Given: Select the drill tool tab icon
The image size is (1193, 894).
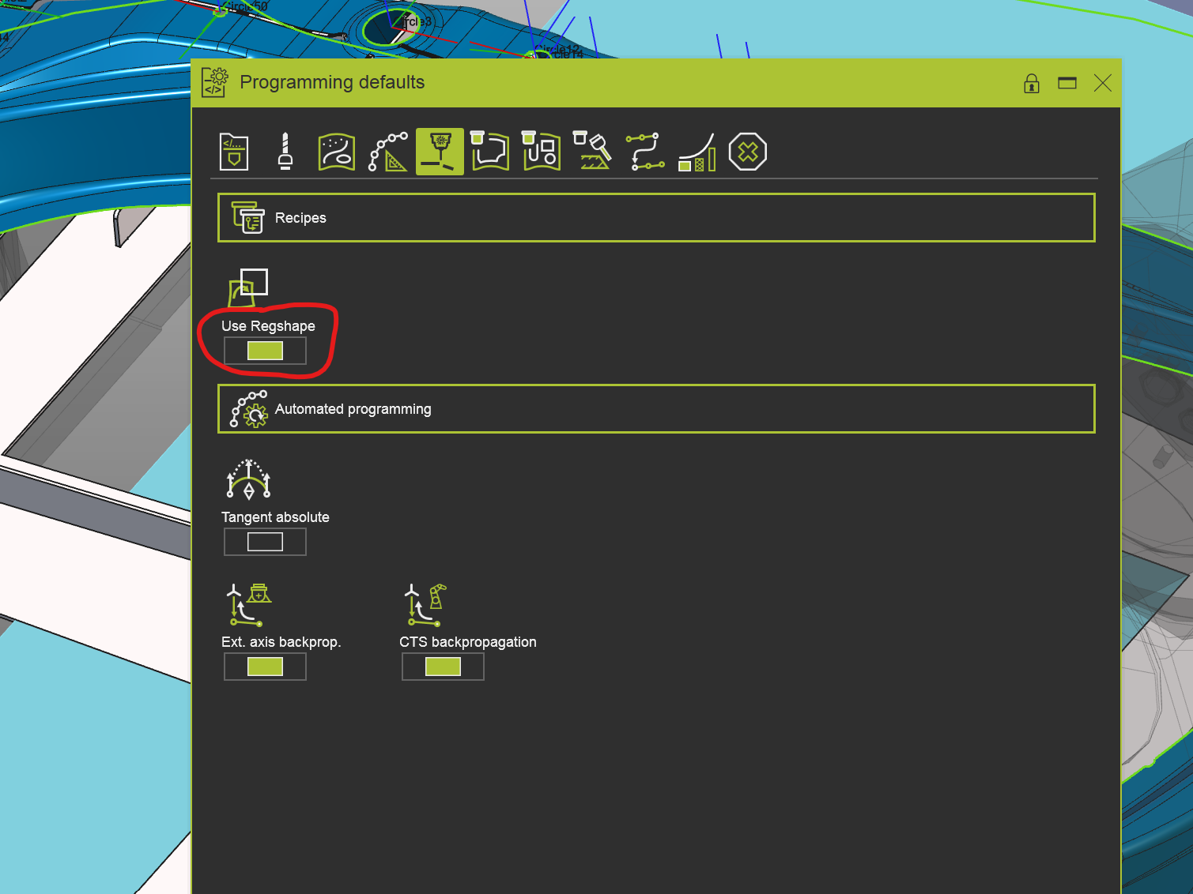Looking at the screenshot, I should click(x=285, y=152).
